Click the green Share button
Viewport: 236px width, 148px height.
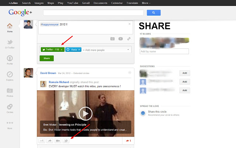click(x=47, y=58)
